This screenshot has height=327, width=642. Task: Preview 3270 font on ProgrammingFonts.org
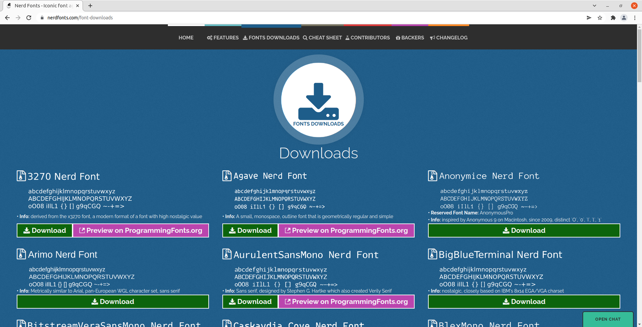coord(141,230)
